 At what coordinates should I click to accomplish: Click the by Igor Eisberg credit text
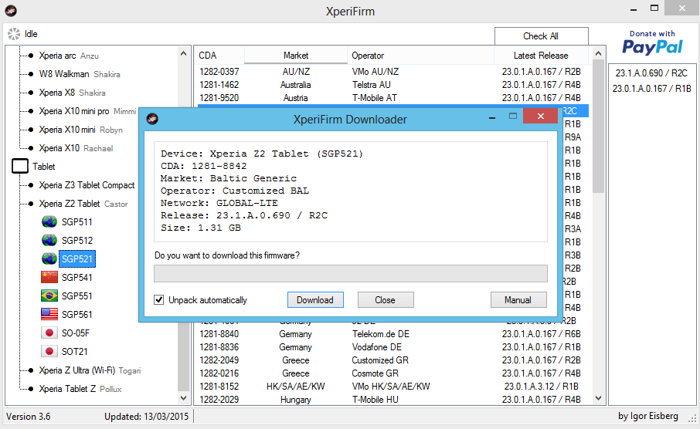pyautogui.click(x=648, y=416)
